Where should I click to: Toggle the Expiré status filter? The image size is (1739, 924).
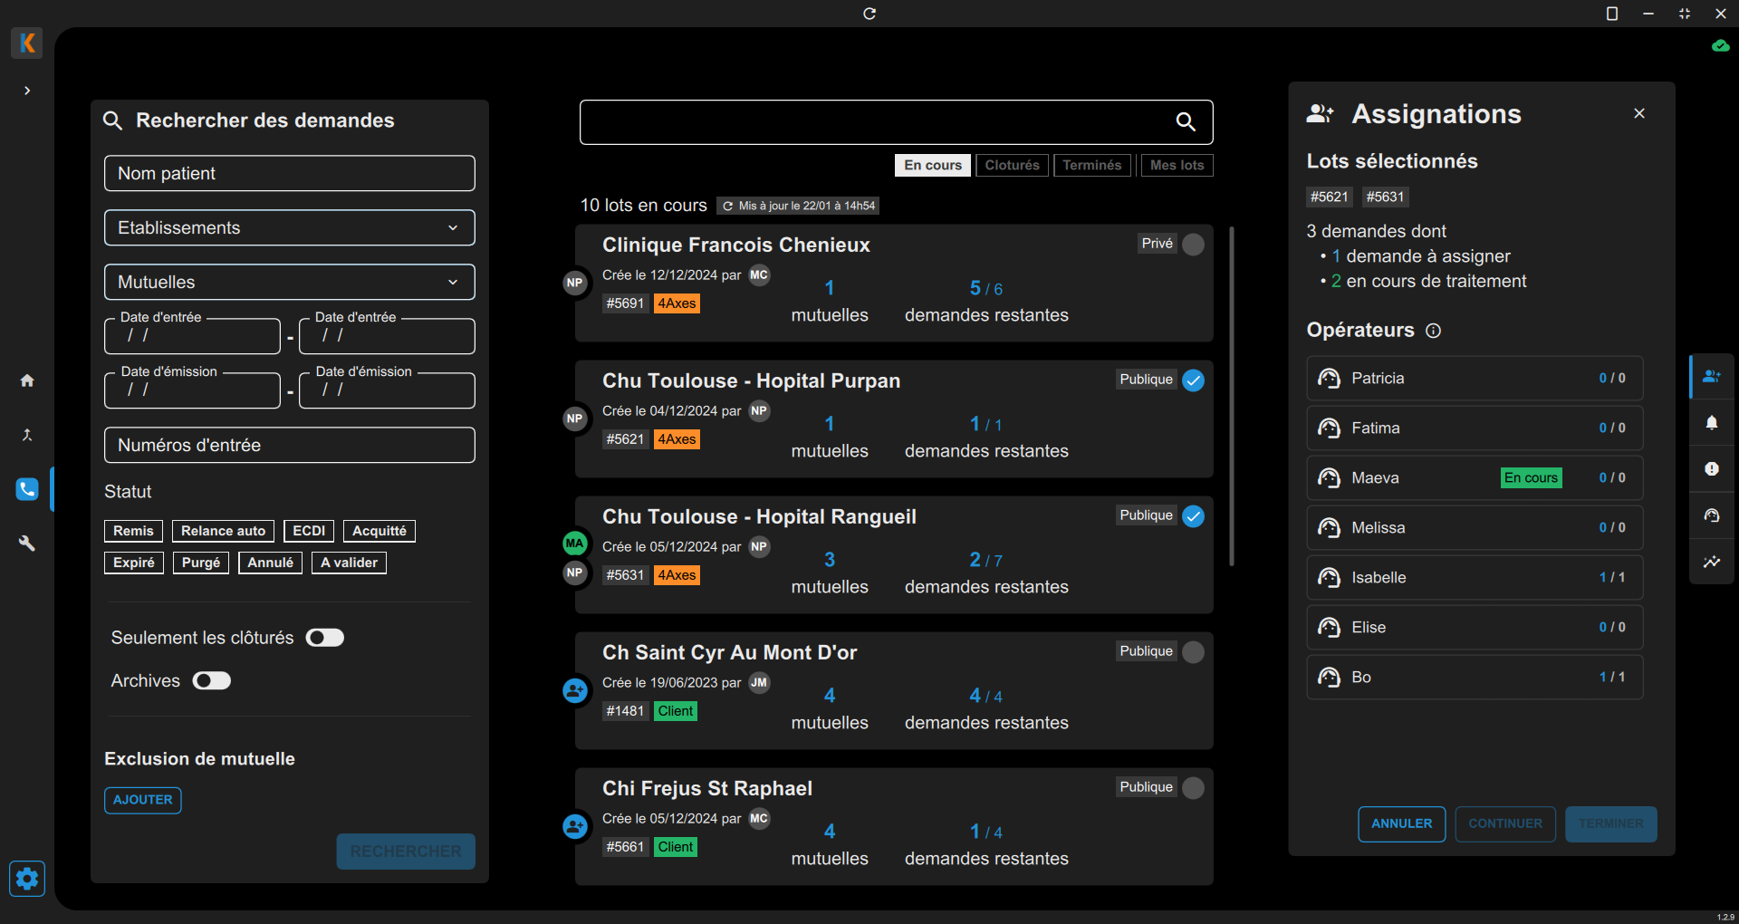(x=134, y=563)
